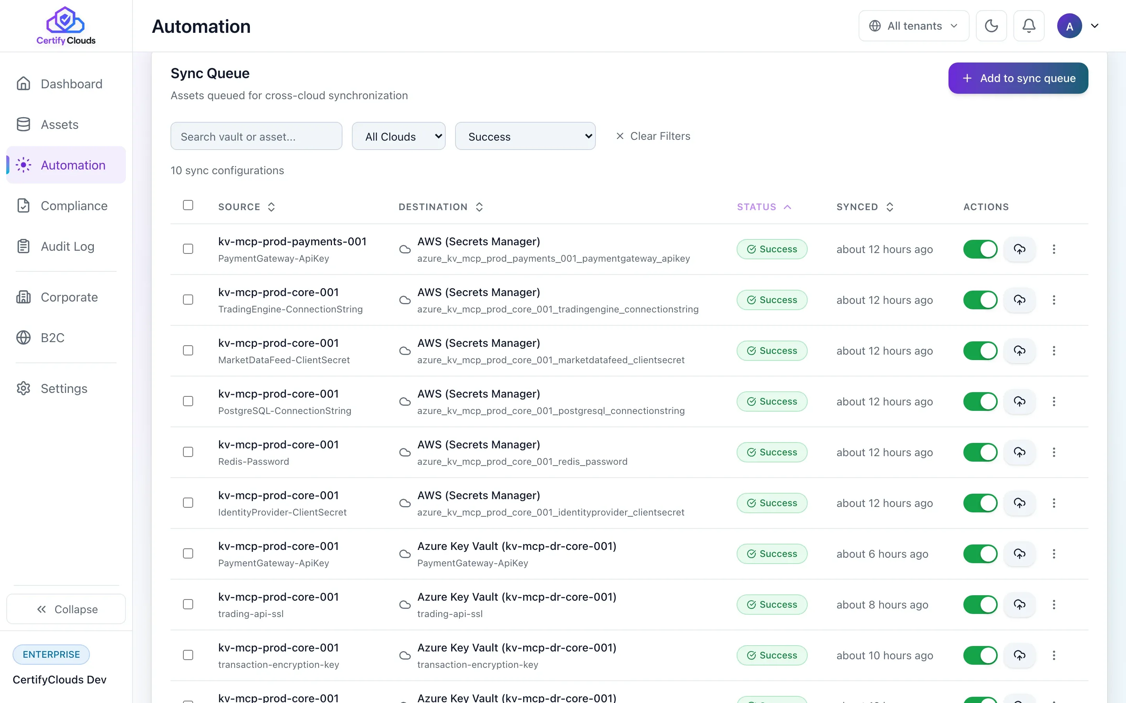Image resolution: width=1126 pixels, height=703 pixels.
Task: Open more actions for trading-api-ssl row
Action: pos(1054,605)
